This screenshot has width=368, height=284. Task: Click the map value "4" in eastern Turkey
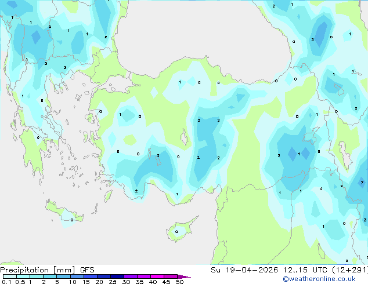click(299, 154)
